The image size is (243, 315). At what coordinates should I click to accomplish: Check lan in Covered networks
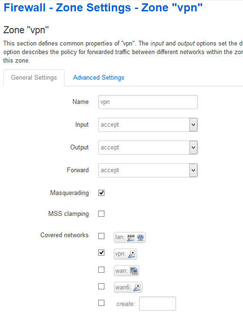tap(101, 236)
